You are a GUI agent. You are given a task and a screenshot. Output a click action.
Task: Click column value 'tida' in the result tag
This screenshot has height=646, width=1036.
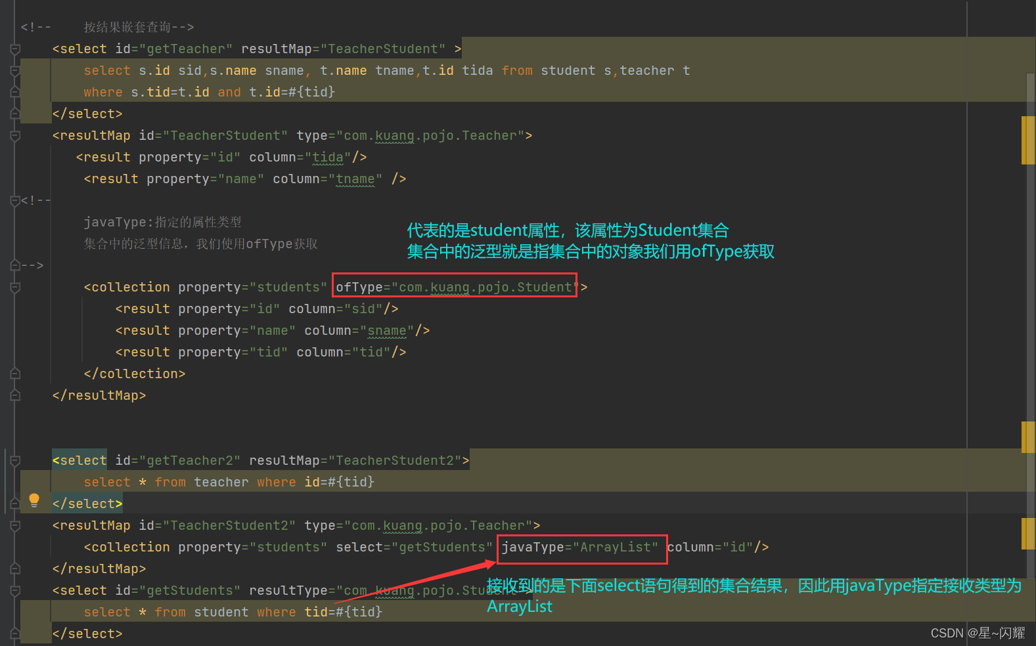328,158
